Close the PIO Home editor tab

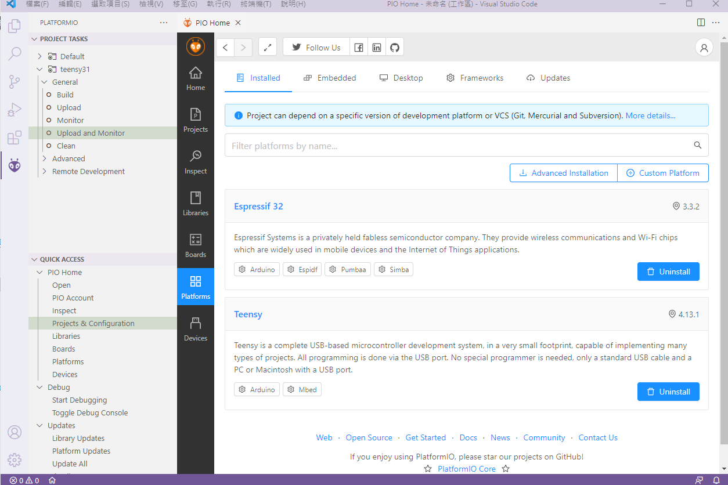tap(238, 23)
